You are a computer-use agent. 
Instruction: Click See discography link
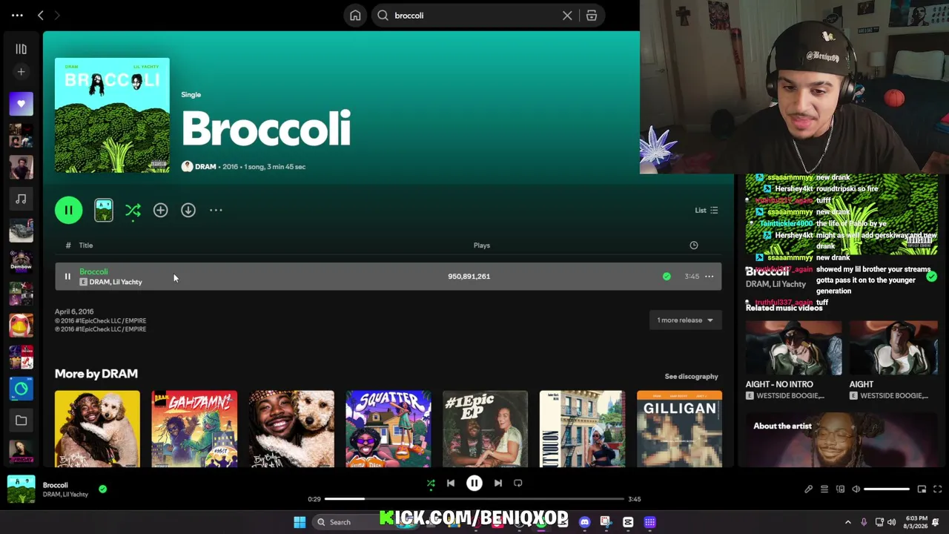691,377
